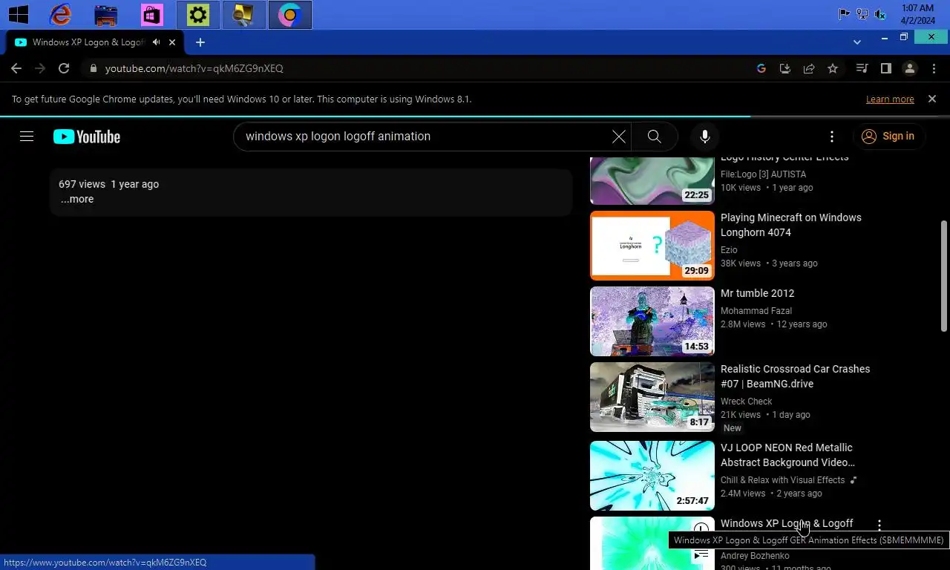Open the Chrome profile avatar
The width and height of the screenshot is (950, 570).
tap(910, 68)
